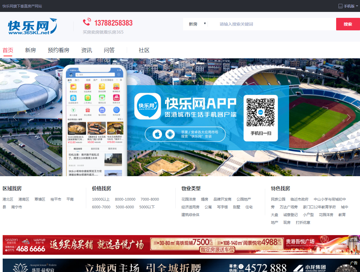
Task: Choose the 别墅 property type
Action: pos(237,207)
